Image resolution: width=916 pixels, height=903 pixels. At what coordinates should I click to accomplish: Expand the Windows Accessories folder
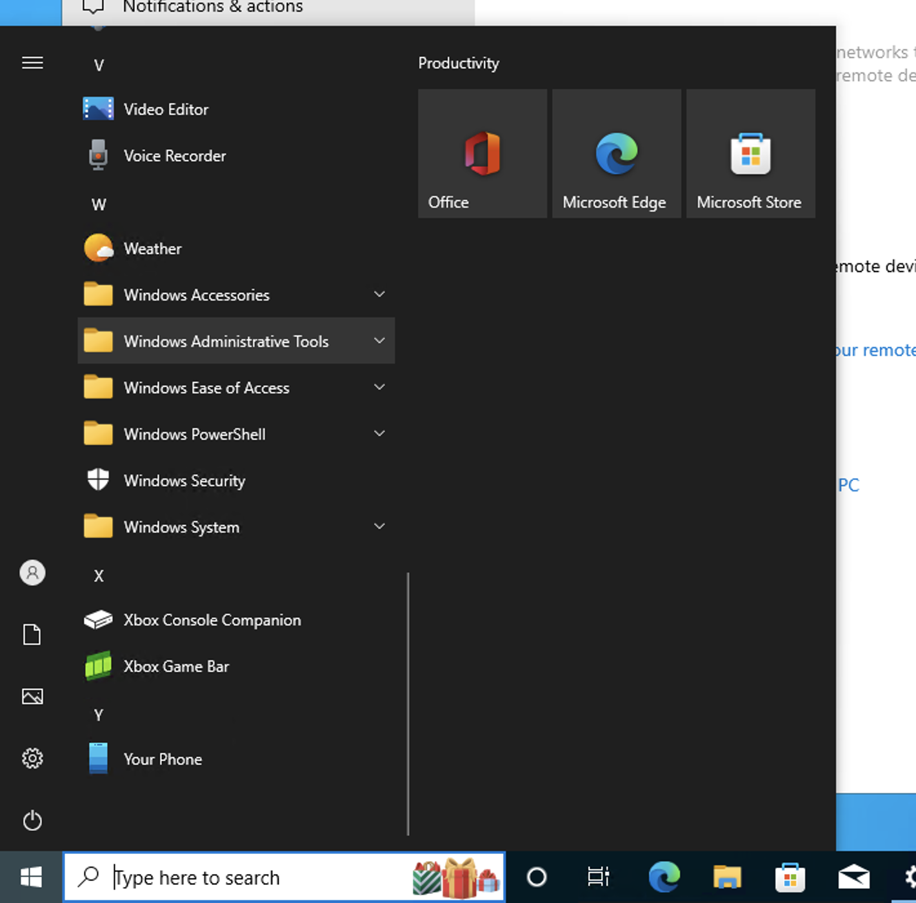(236, 295)
